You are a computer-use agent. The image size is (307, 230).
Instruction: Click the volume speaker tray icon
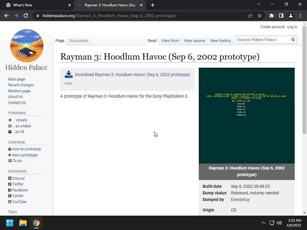click(279, 223)
